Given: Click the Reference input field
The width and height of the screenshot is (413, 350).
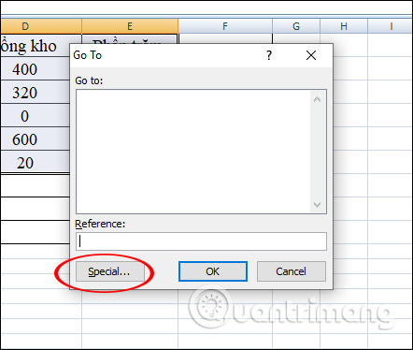Looking at the screenshot, I should point(201,241).
